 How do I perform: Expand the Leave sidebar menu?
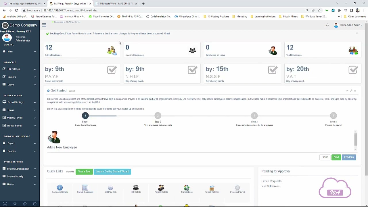pos(20,85)
